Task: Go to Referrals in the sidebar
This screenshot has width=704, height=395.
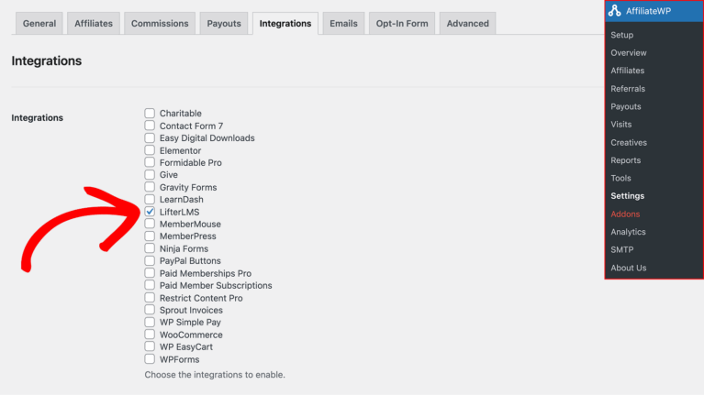Action: point(628,89)
